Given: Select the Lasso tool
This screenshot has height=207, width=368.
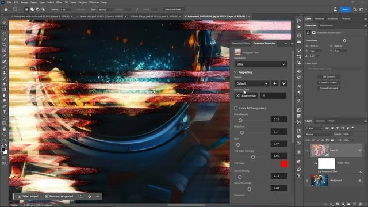Looking at the screenshot, I should pyautogui.click(x=4, y=33).
